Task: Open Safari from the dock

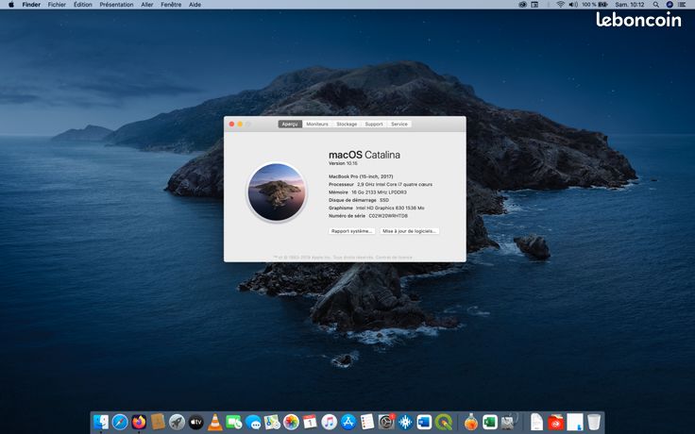Action: (120, 422)
